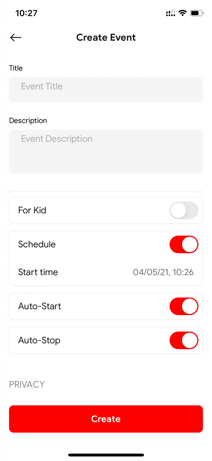Check Wi-Fi status icon
Viewport: 212px width, 461px height.
click(182, 13)
